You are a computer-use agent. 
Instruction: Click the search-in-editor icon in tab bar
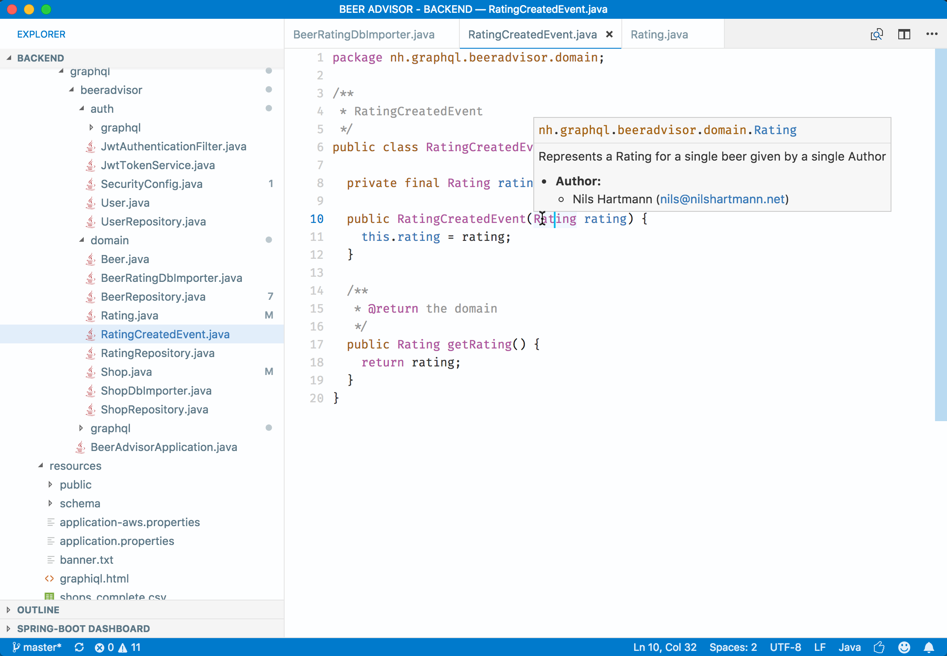pyautogui.click(x=876, y=34)
